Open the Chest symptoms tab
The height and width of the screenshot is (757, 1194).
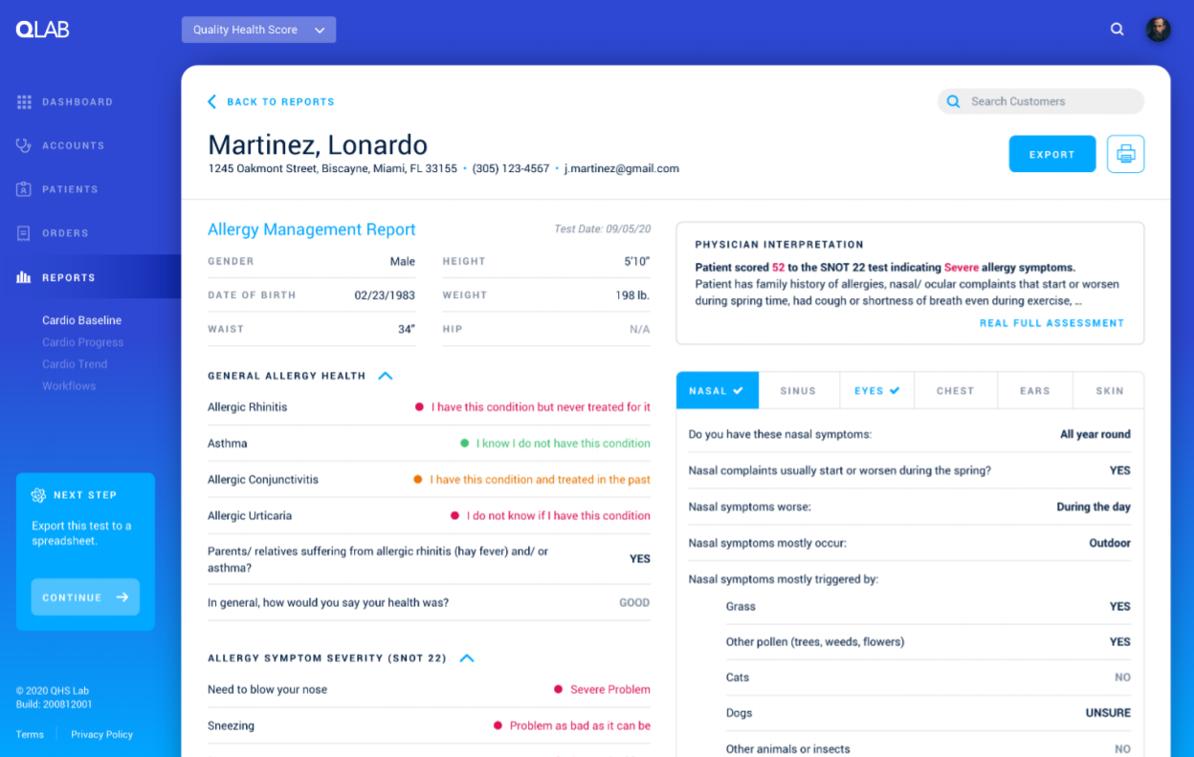point(955,391)
